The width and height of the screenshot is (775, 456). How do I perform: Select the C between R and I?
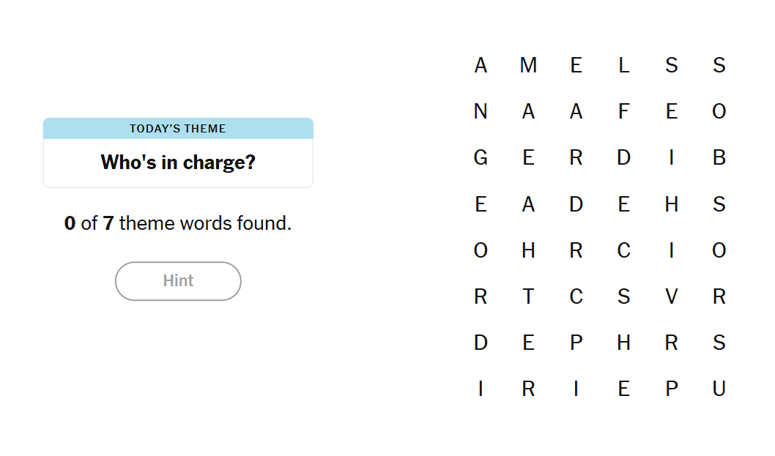click(x=623, y=250)
